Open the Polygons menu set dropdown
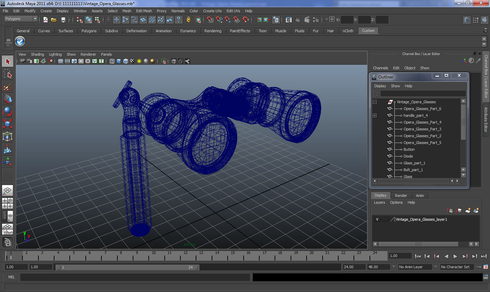Viewport: 490px width, 292px height. click(20, 19)
